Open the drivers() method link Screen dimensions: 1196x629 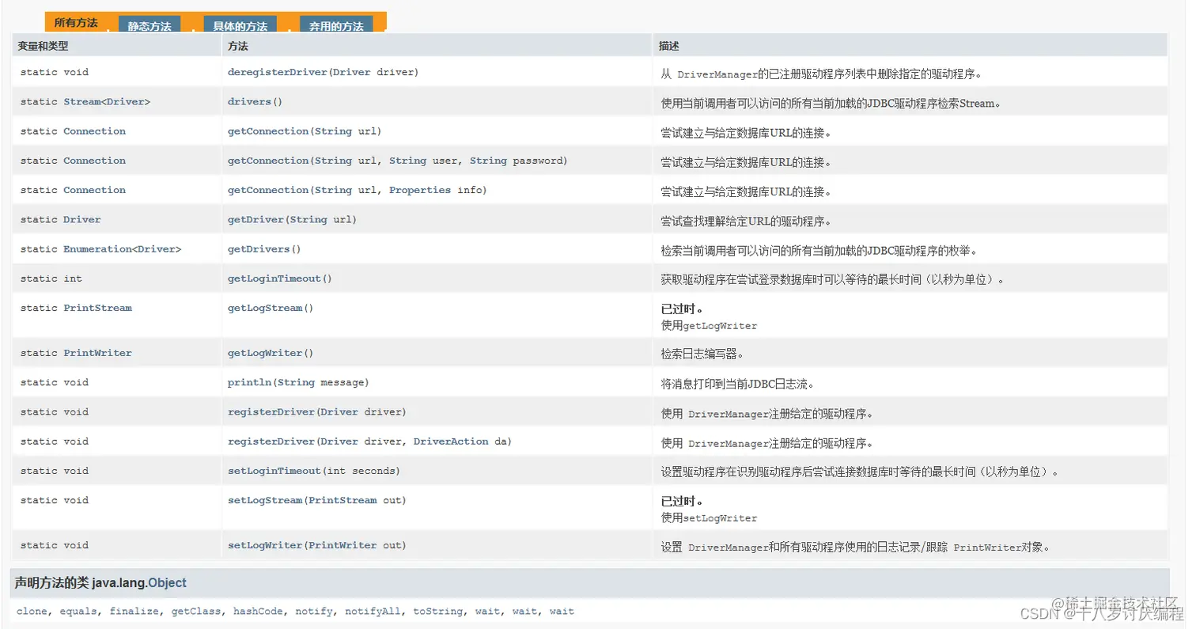249,102
